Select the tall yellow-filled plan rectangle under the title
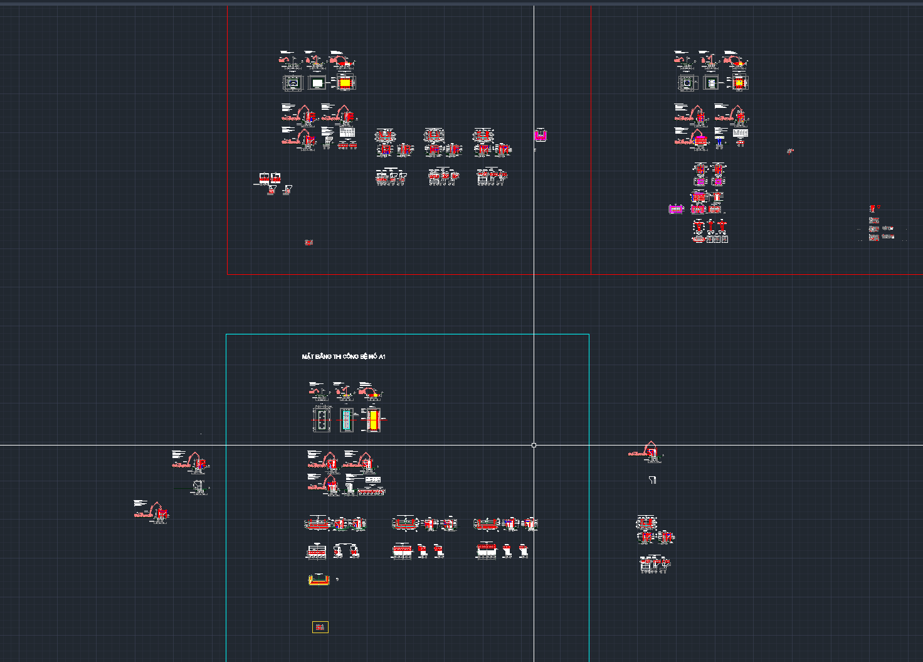The height and width of the screenshot is (662, 923). click(x=373, y=420)
